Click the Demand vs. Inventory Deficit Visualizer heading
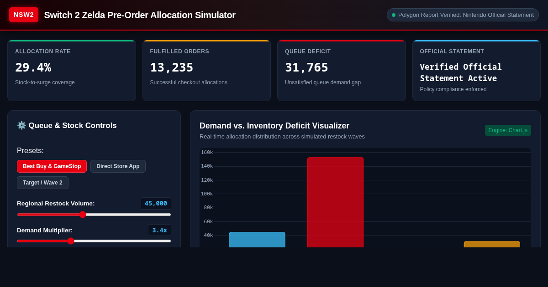 point(274,126)
